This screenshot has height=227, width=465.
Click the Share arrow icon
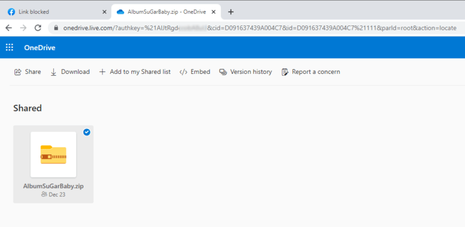[x=18, y=72]
